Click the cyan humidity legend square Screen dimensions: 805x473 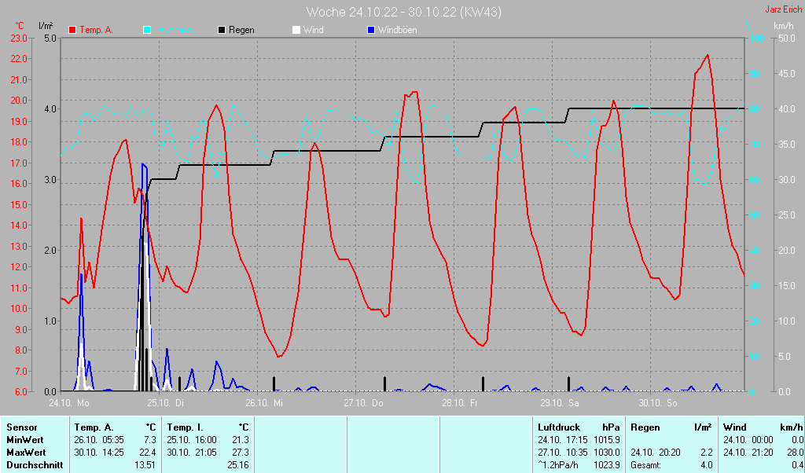(147, 30)
